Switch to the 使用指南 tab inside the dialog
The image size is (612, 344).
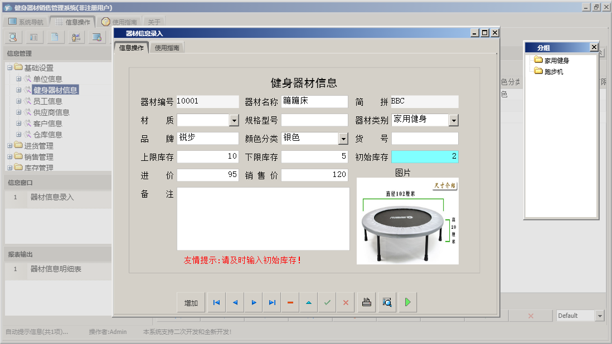[167, 47]
